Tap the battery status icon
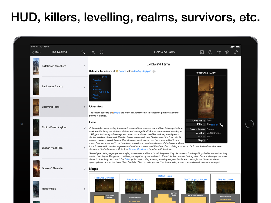Screen dimensions: 271x203 pos(238,47)
